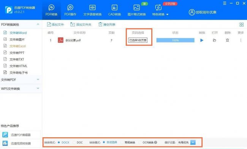Click the 迅捷PDF编辑器 product icon
247x149 pixels.
tap(5, 135)
